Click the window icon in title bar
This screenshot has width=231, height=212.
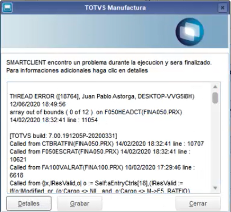point(8,8)
